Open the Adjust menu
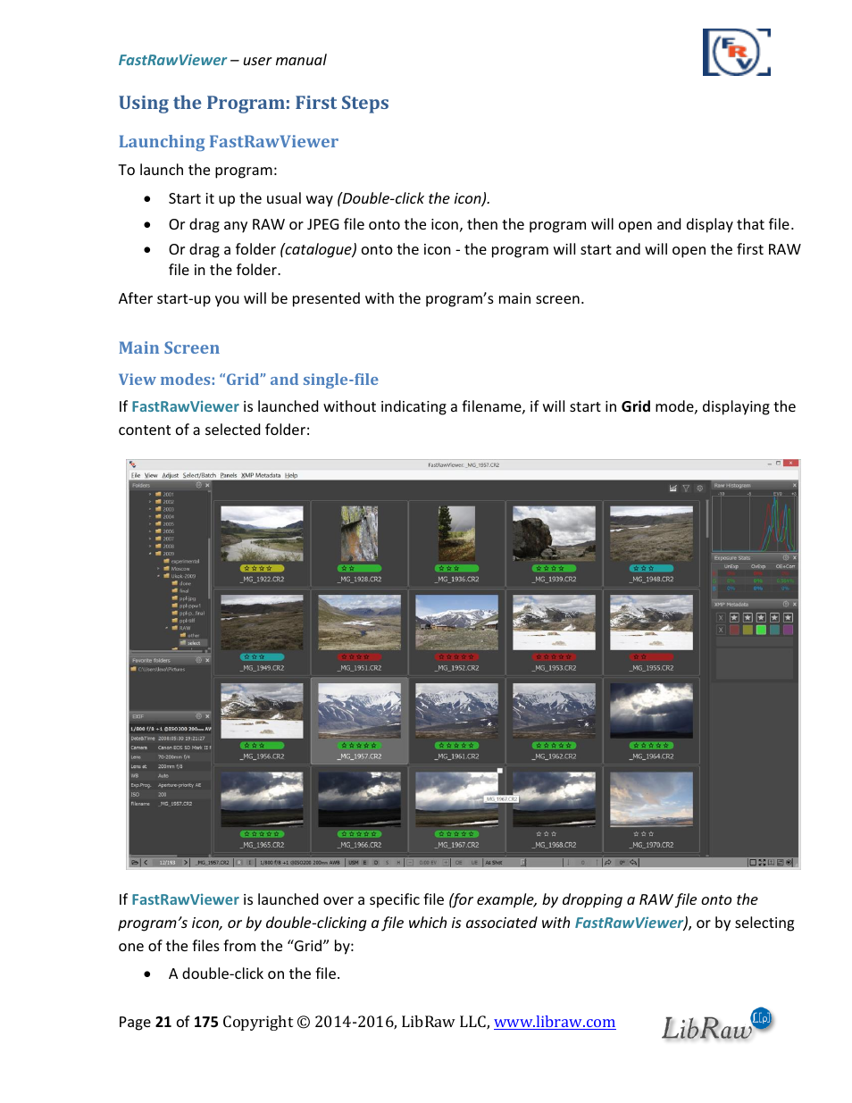This screenshot has width=852, height=1103. click(170, 475)
